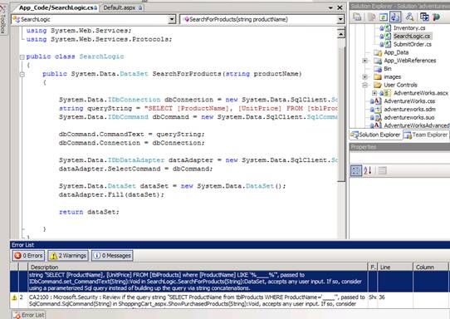This screenshot has width=450, height=319.
Task: Select the highlighted first warning row
Action: click(x=229, y=282)
